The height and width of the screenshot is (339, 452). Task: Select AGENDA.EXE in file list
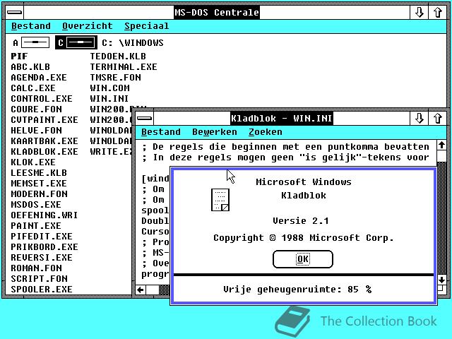[x=39, y=78]
